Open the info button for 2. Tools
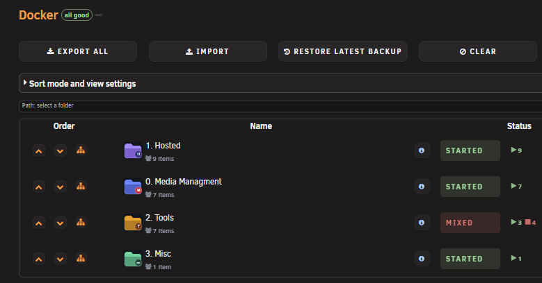 tap(422, 223)
